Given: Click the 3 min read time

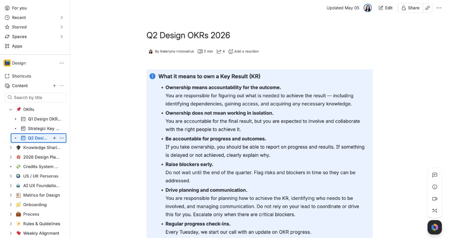Looking at the screenshot, I should 205,52.
